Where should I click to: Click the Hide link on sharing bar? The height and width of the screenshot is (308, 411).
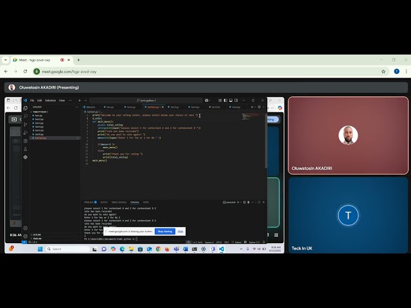coord(180,232)
